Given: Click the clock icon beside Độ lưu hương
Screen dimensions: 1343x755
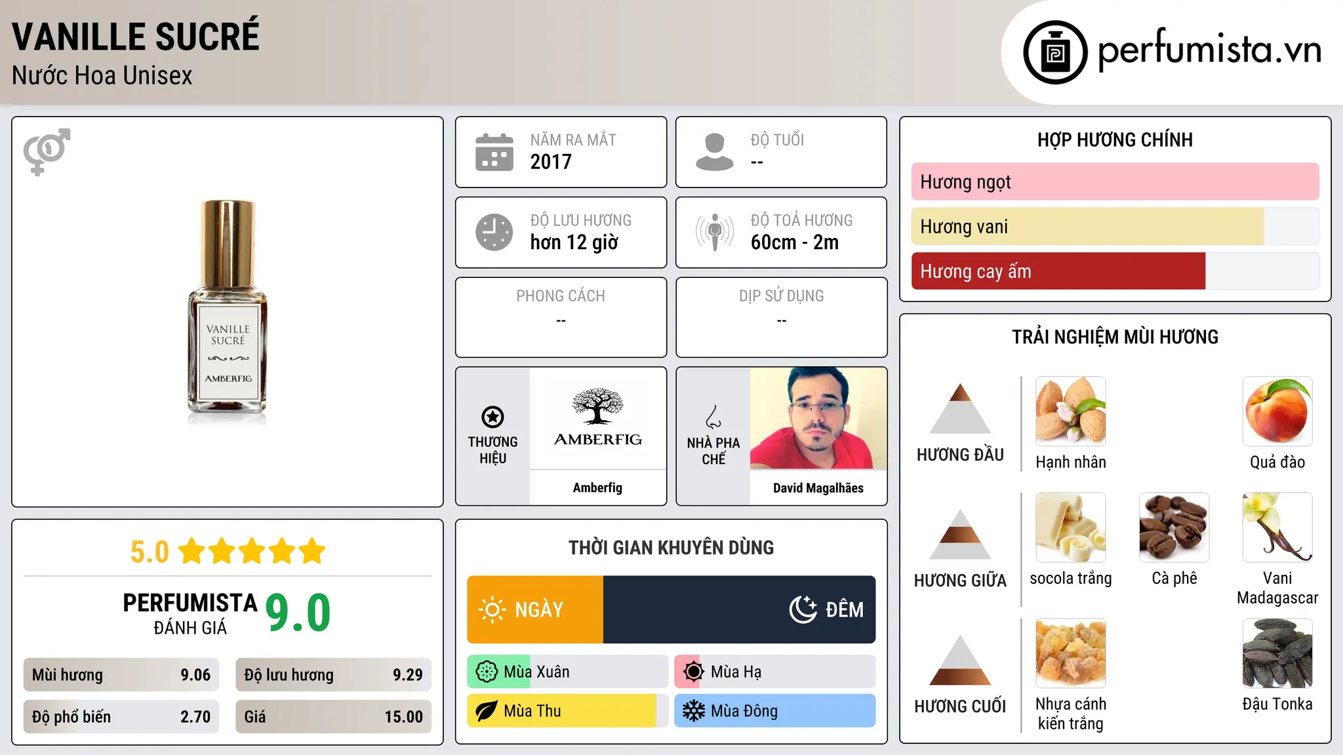Looking at the screenshot, I should coord(494,232).
